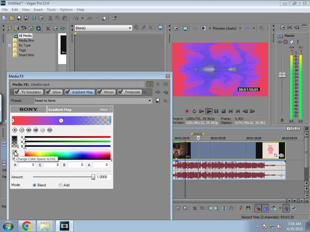Save the preset with the floppy disk icon

(157, 101)
